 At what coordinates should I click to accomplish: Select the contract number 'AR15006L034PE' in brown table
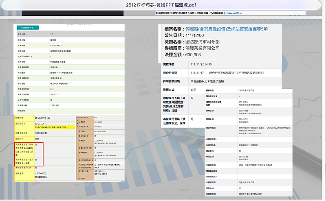tap(101, 131)
